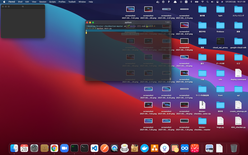
Task: Launch Google Chrome from the Dock
Action: coord(54,149)
